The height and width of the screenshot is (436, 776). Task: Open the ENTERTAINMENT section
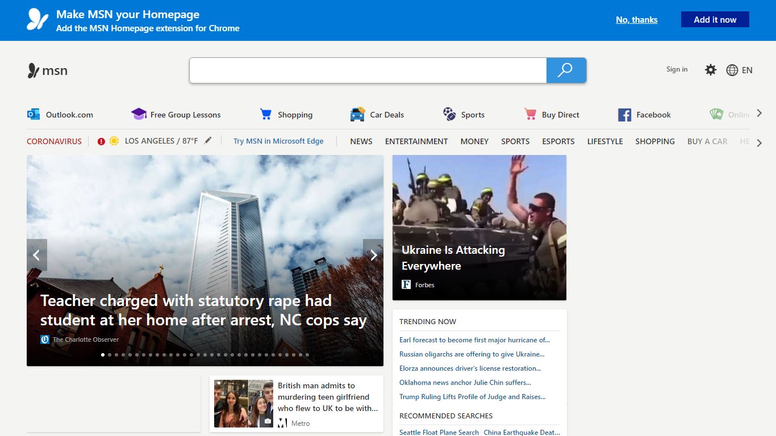(416, 141)
